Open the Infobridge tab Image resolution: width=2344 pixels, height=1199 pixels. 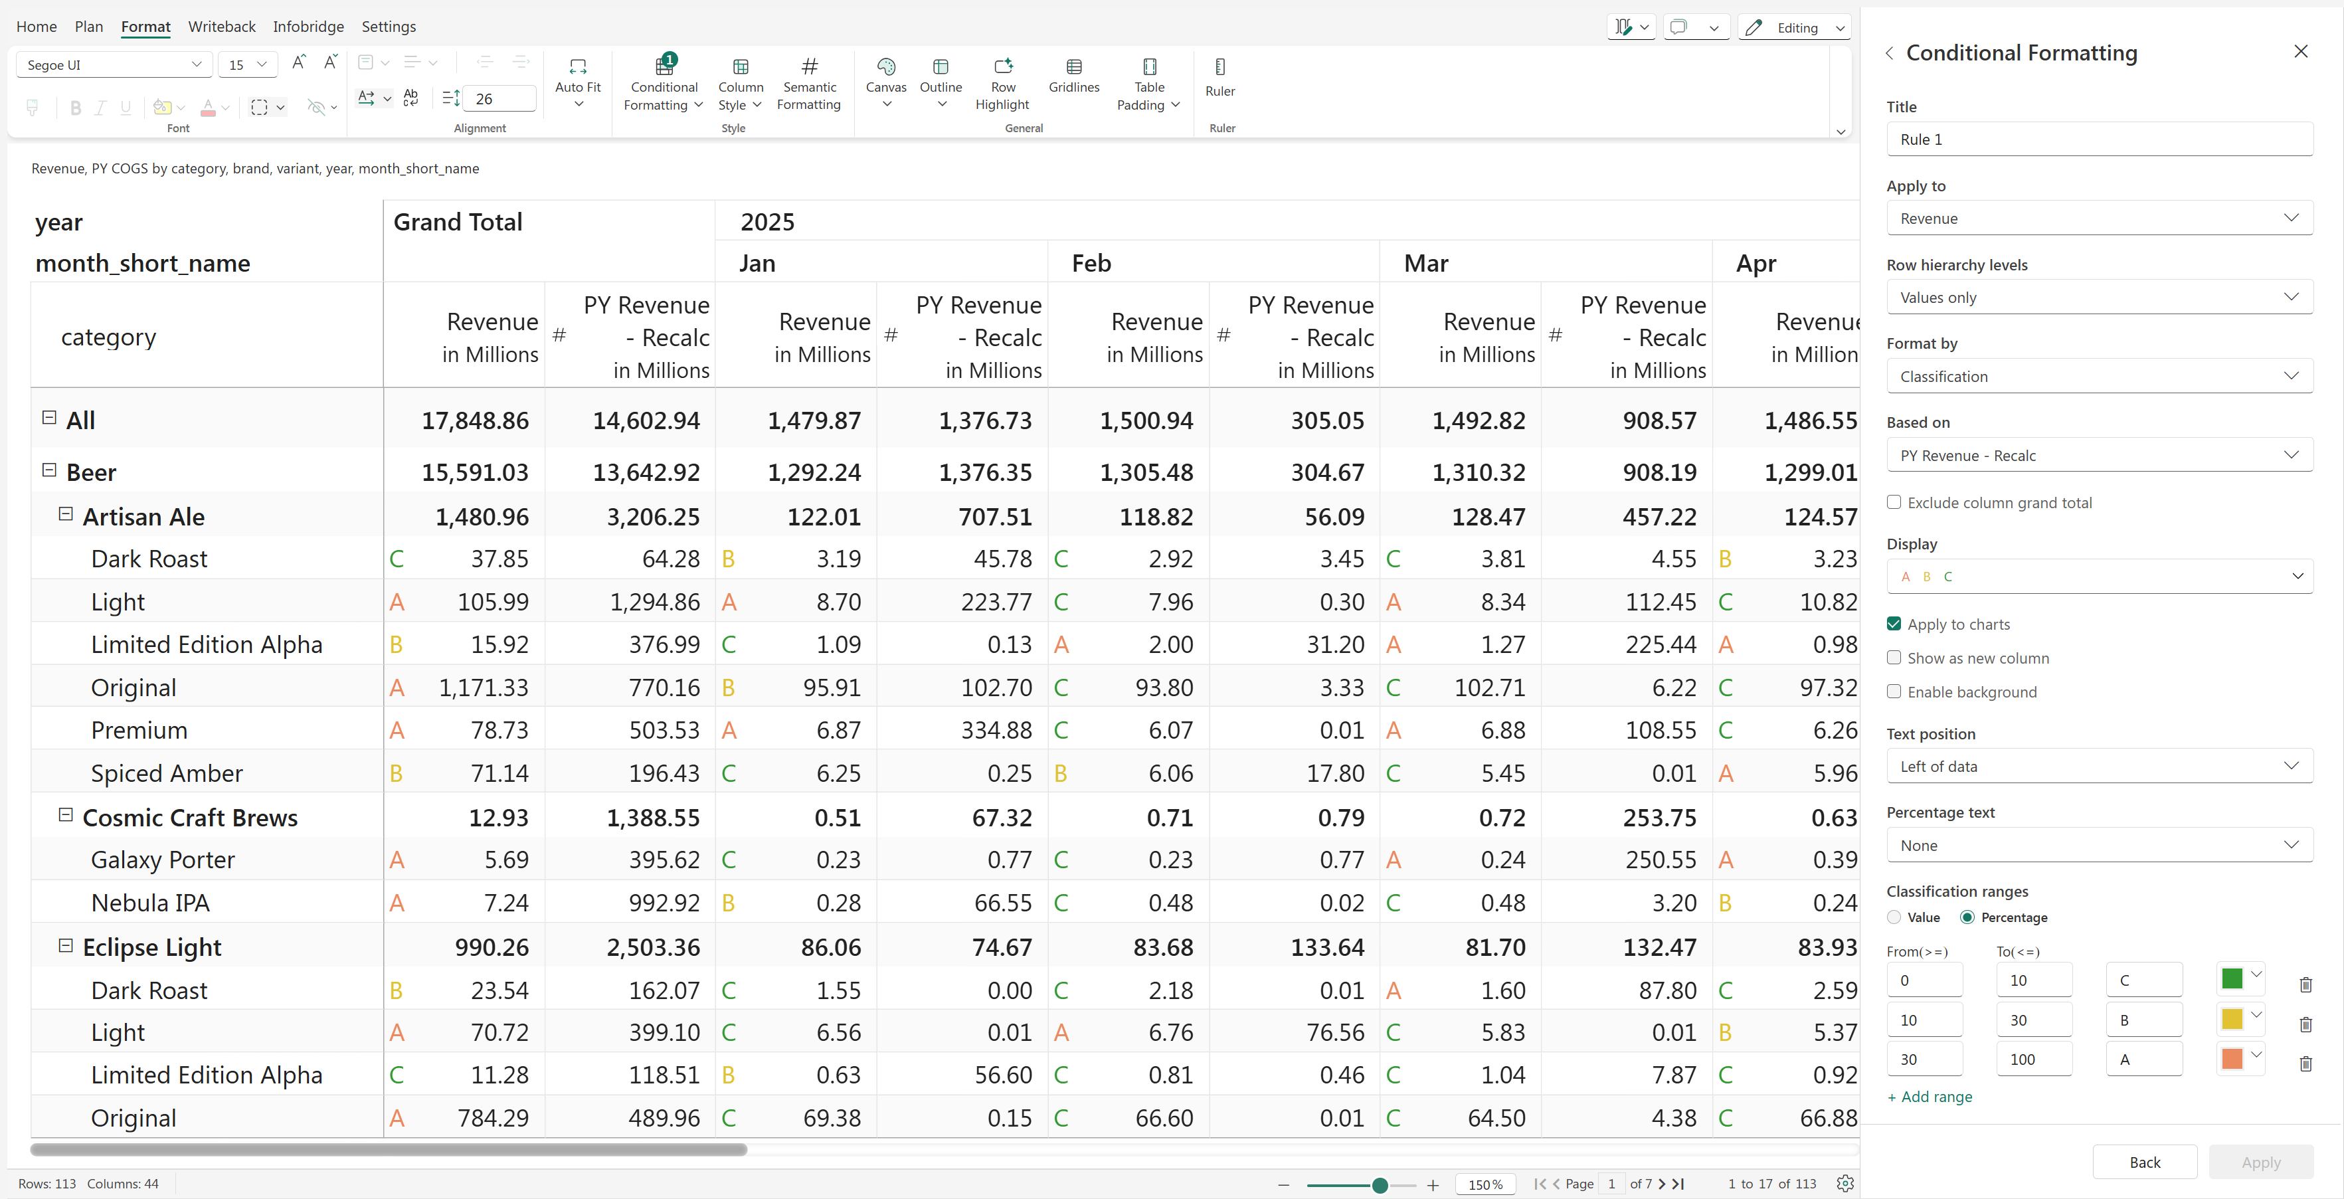click(x=308, y=27)
